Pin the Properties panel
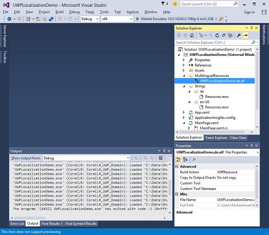The width and height of the screenshot is (269, 235). point(252,146)
